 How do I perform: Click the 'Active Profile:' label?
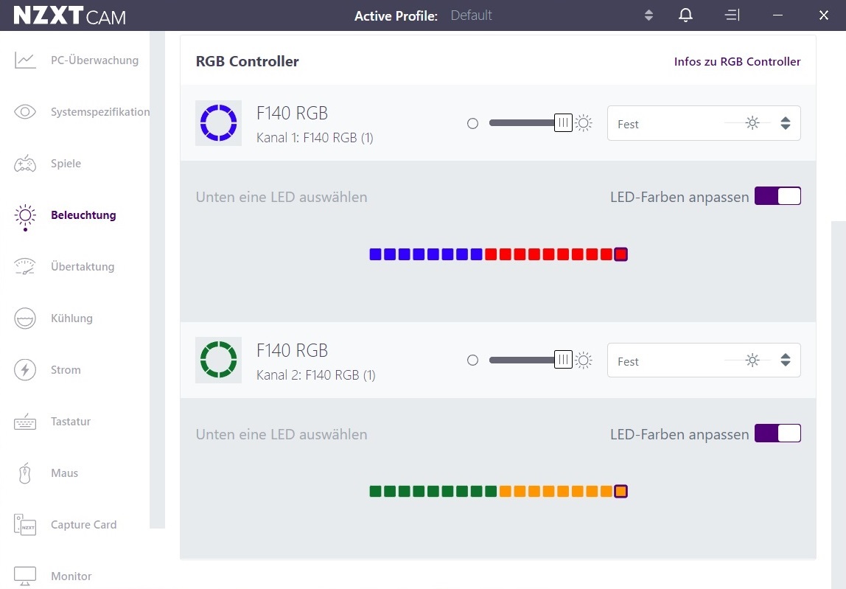[396, 15]
